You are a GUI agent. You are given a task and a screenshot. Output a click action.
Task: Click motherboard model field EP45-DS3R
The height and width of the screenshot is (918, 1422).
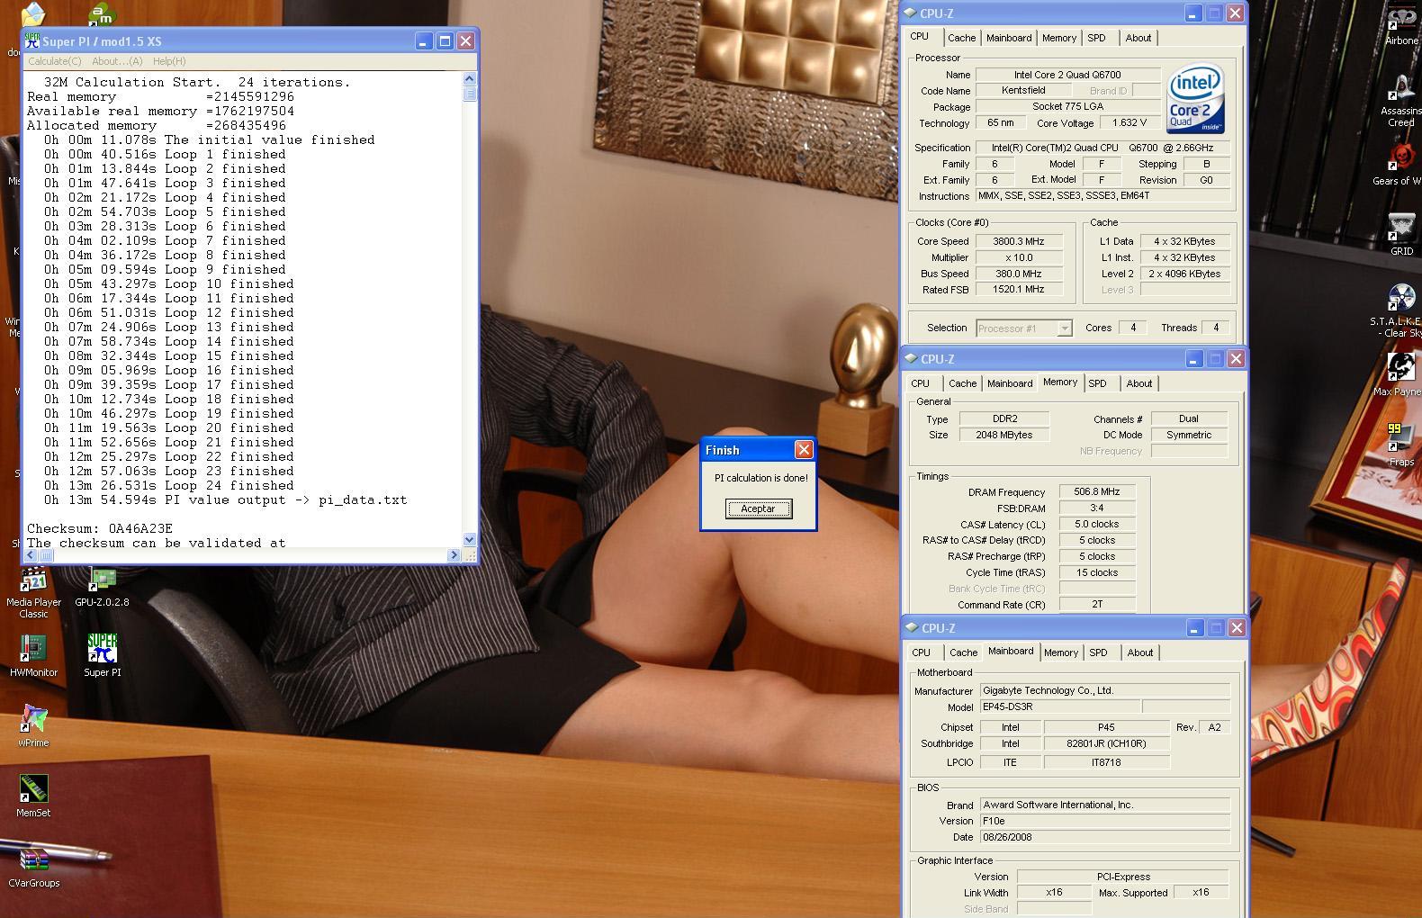pyautogui.click(x=1059, y=706)
